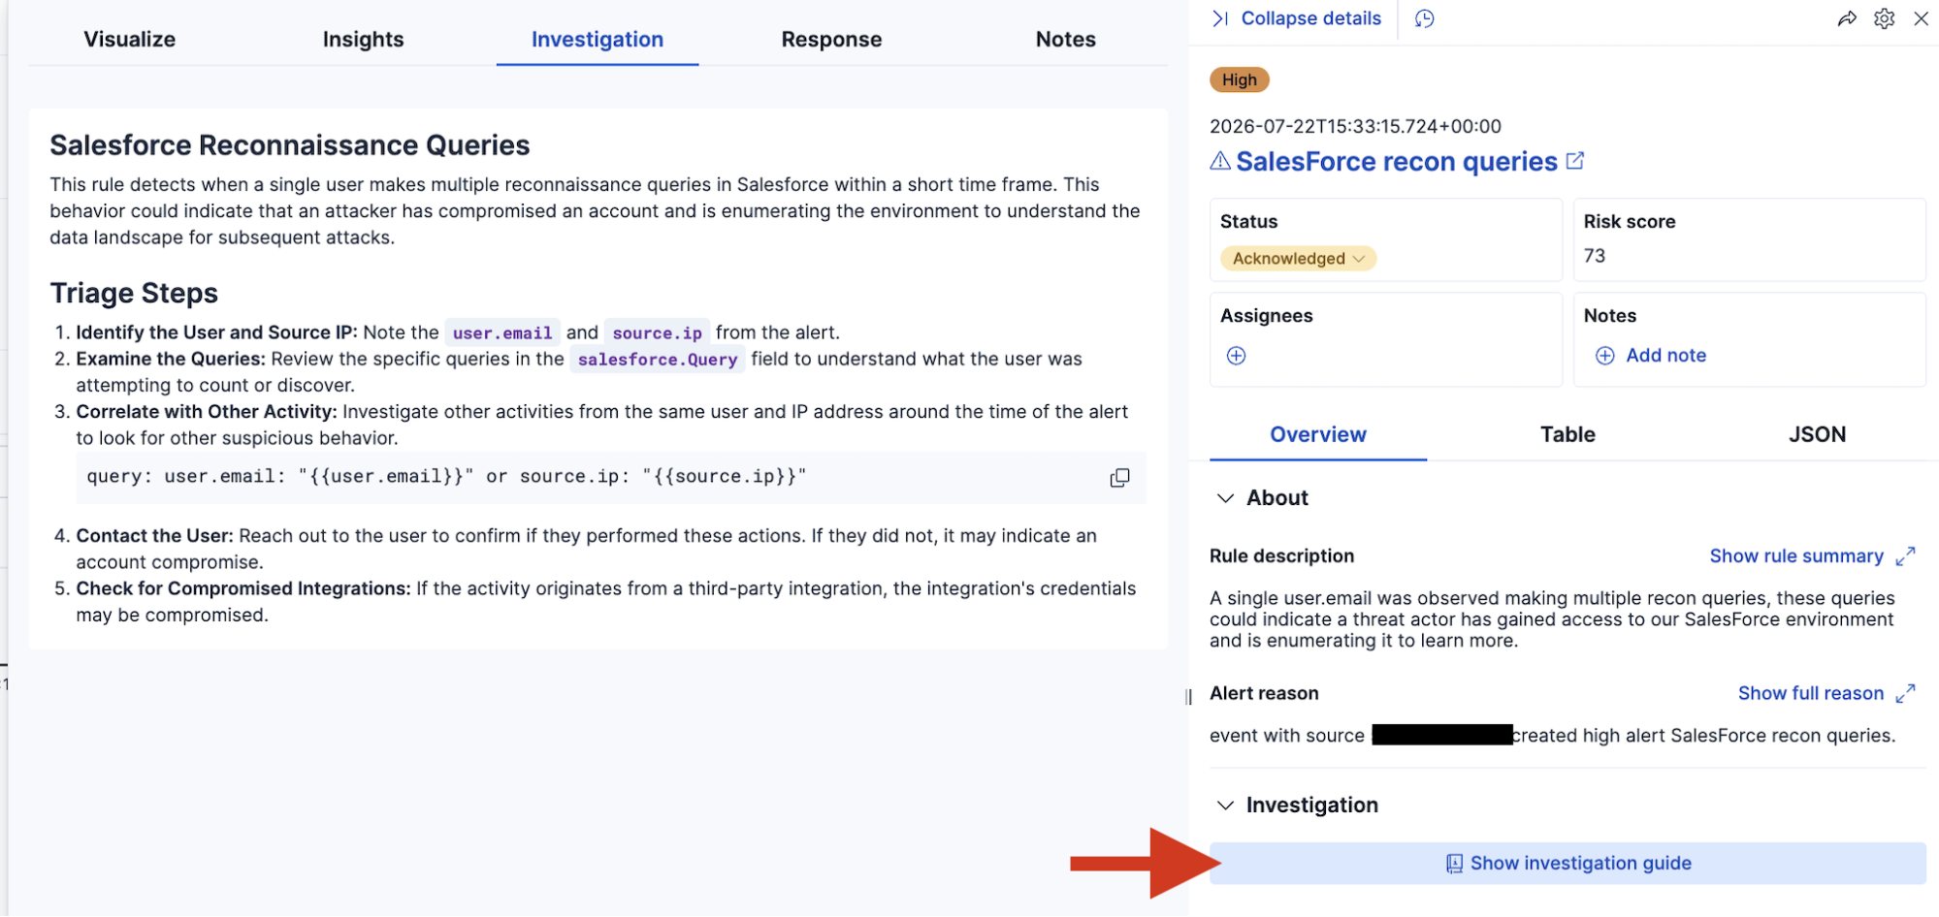1939x917 pixels.
Task: Open the flyout settings gear icon
Action: 1884,18
